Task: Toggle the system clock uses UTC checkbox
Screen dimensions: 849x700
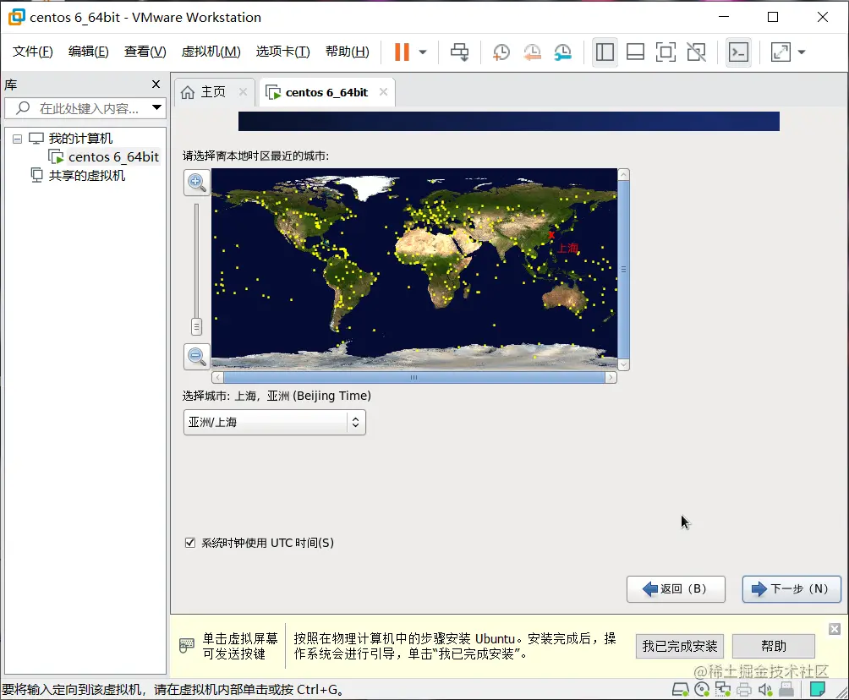Action: point(190,543)
